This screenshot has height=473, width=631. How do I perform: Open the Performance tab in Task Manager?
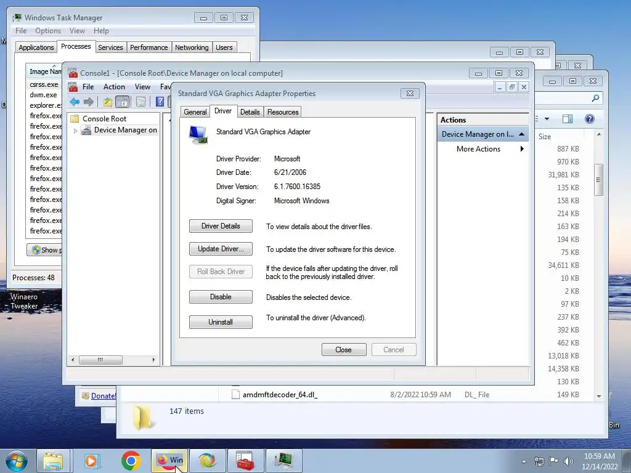tap(149, 47)
